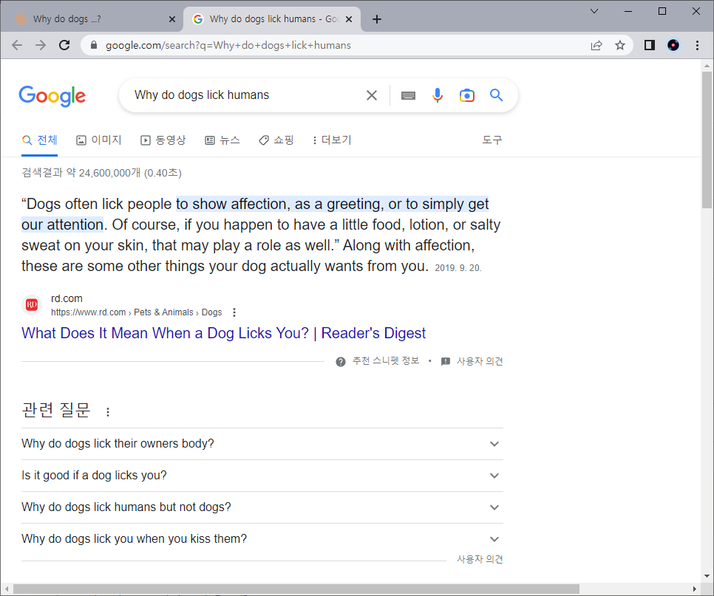Click 사용자 의견 below related questions
Image resolution: width=714 pixels, height=596 pixels.
[480, 559]
